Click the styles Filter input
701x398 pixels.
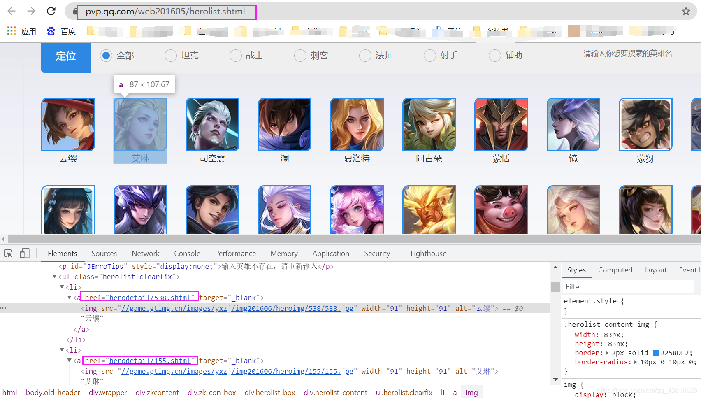(628, 286)
